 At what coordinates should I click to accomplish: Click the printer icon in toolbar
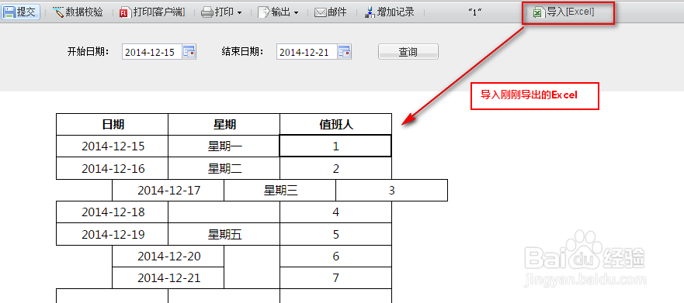[x=207, y=12]
